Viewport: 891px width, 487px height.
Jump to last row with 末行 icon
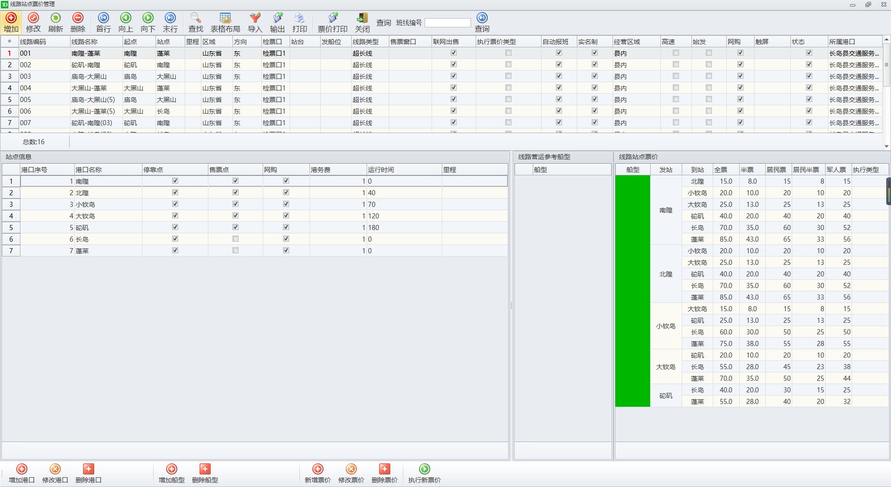[x=170, y=19]
